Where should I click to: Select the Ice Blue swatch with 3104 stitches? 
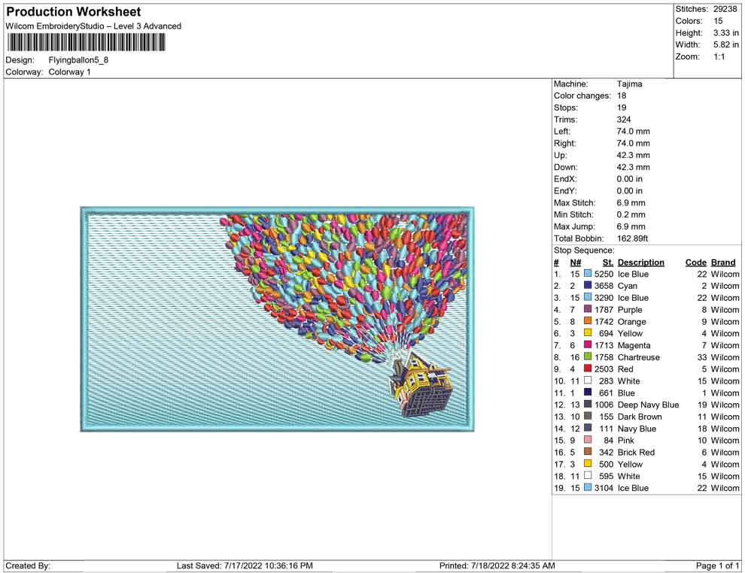point(588,487)
